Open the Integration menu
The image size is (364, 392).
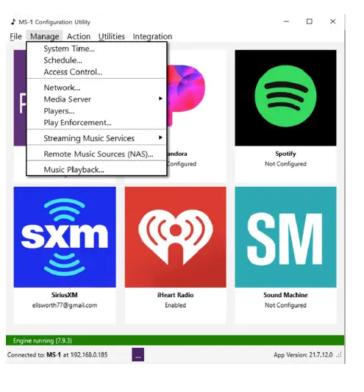click(x=152, y=37)
